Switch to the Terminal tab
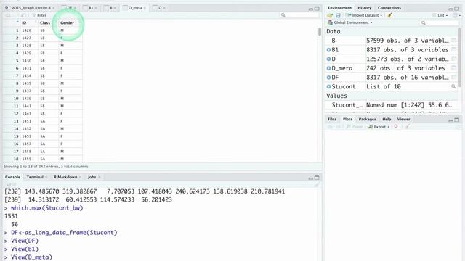 (x=35, y=177)
